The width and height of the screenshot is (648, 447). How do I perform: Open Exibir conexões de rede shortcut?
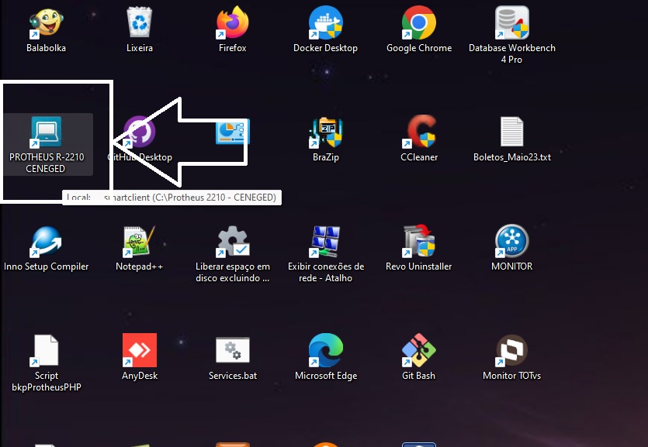(x=325, y=242)
